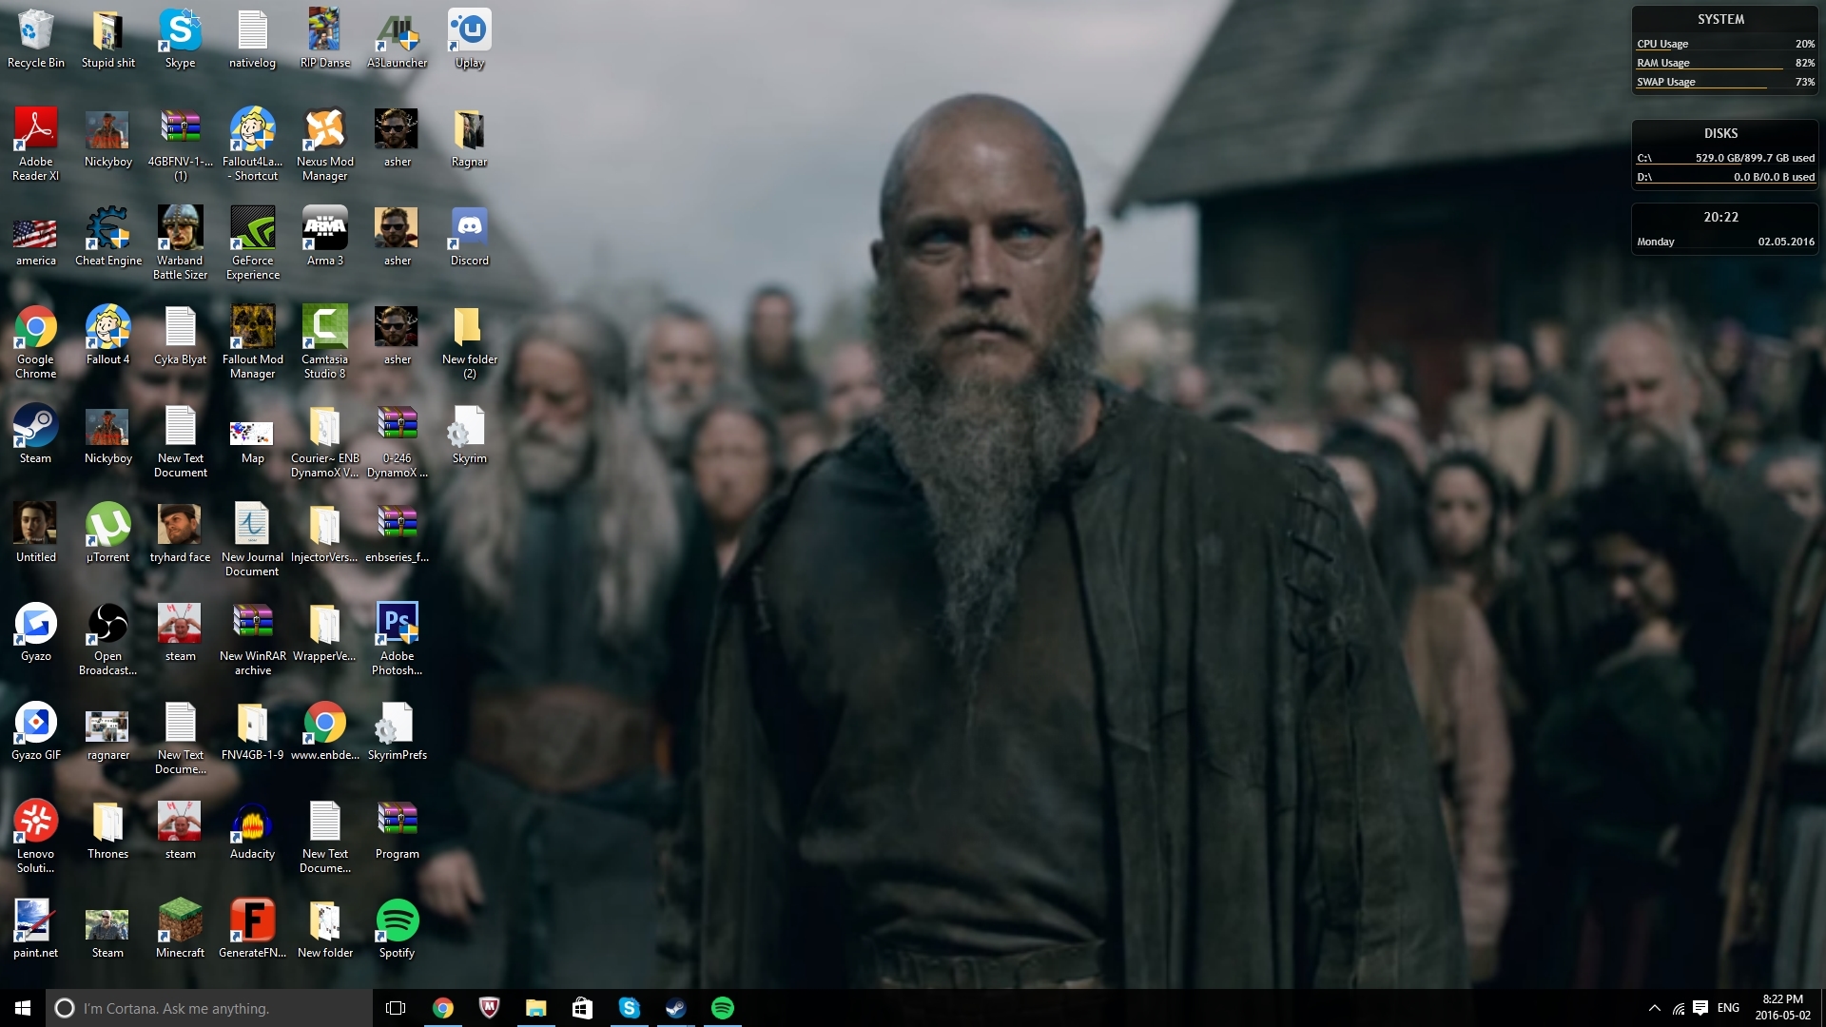
Task: Select the Thrones folder icon
Action: pyautogui.click(x=107, y=831)
